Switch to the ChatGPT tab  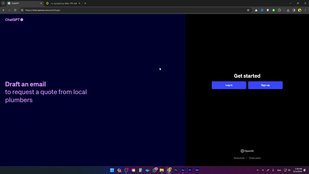click(23, 3)
